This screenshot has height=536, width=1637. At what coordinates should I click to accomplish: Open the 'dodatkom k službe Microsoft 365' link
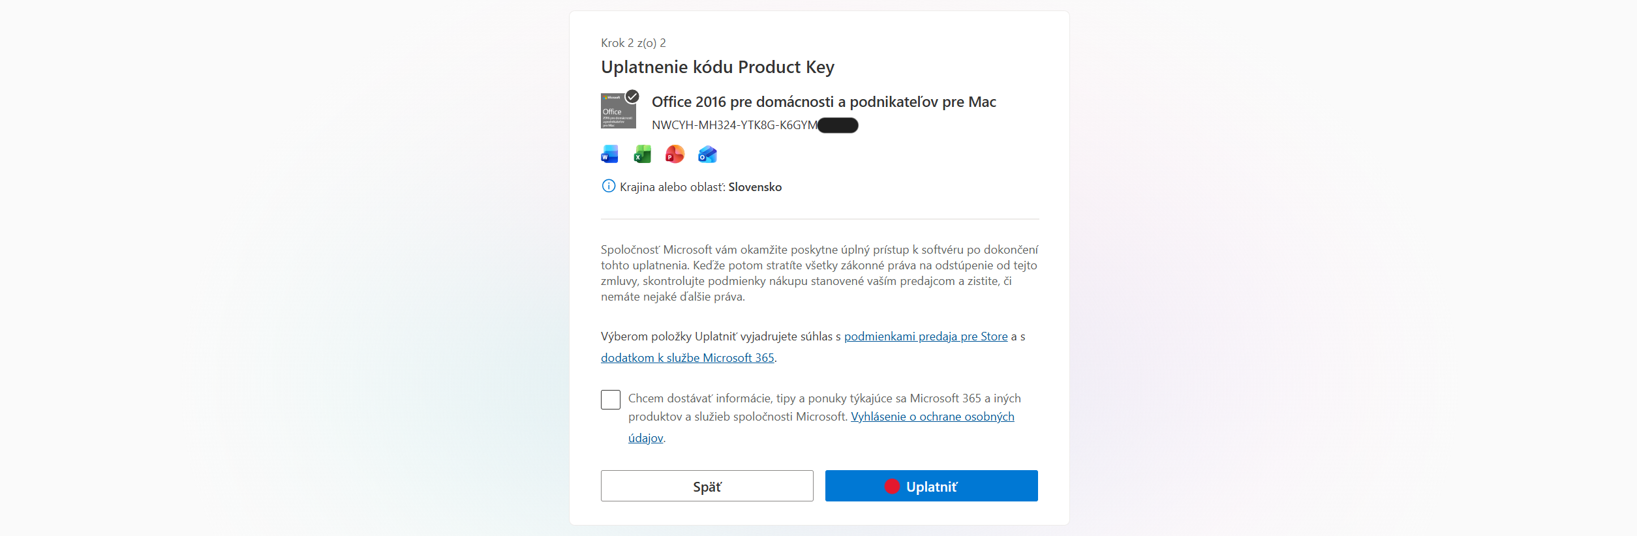(x=687, y=358)
